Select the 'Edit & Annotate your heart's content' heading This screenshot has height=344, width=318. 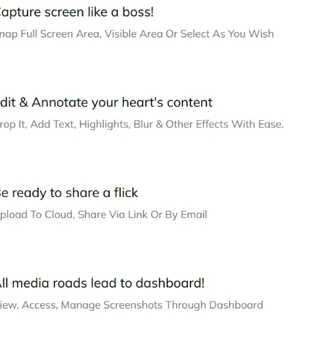106,102
